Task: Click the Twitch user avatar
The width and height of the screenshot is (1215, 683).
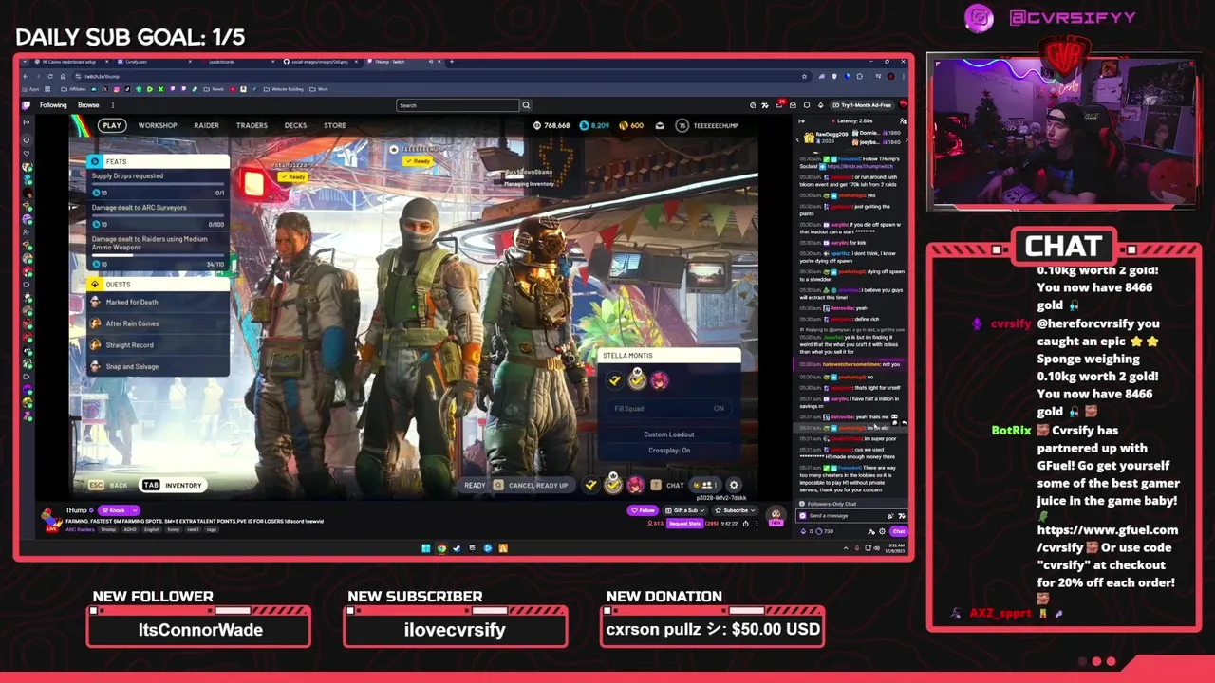Action: click(903, 104)
